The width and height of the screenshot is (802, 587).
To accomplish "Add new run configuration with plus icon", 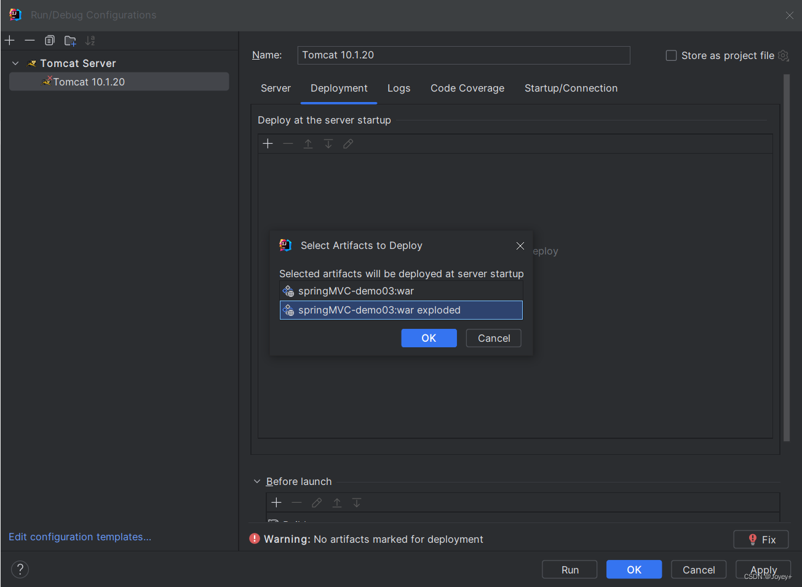I will click(10, 41).
